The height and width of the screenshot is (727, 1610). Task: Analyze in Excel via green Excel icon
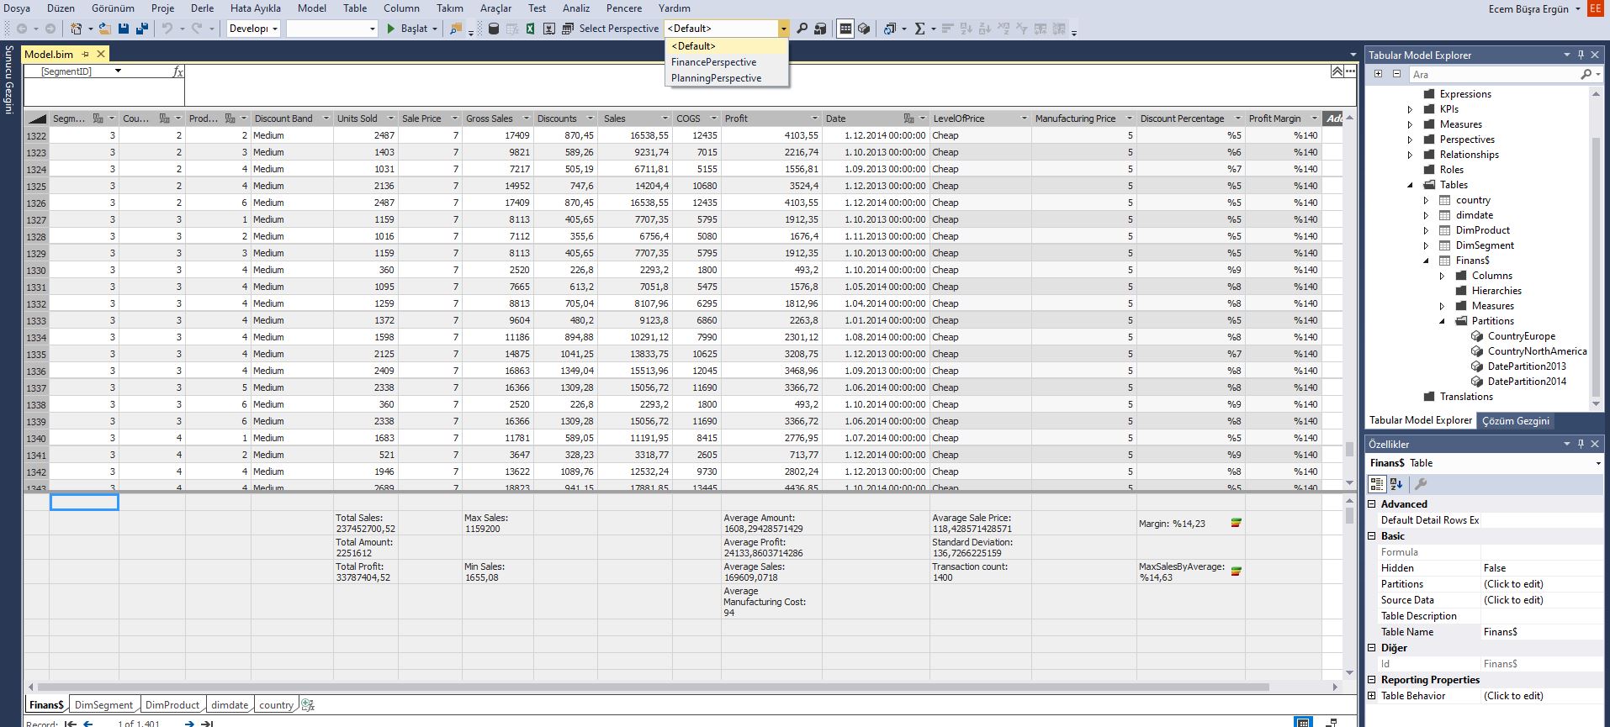point(531,29)
